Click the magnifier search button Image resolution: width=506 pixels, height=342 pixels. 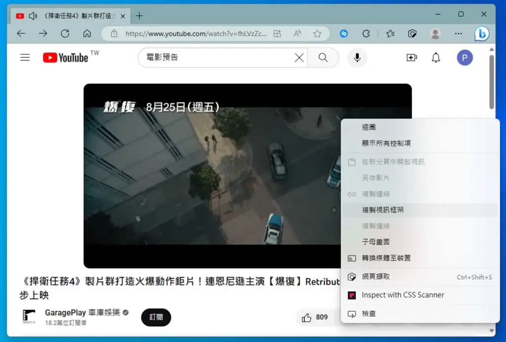pyautogui.click(x=323, y=58)
